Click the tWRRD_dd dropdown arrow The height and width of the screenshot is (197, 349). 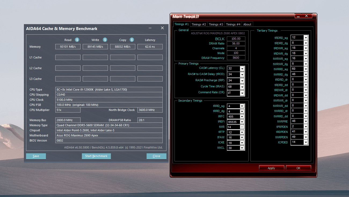pos(306,116)
